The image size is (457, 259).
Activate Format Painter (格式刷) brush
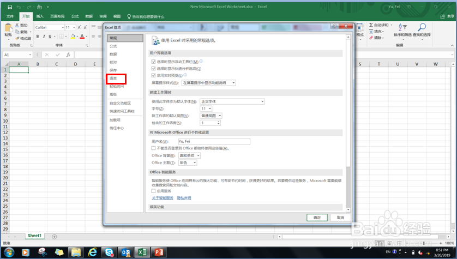[x=17, y=38]
